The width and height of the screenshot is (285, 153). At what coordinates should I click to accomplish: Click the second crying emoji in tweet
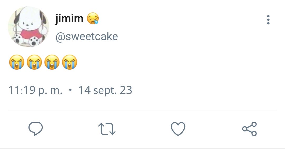(x=34, y=62)
